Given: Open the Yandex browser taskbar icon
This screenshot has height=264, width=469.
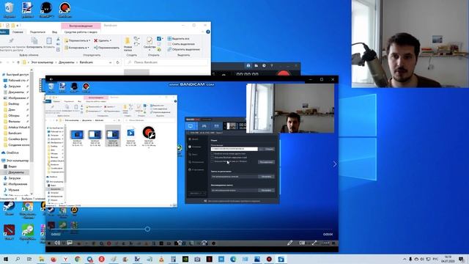Looking at the screenshot, I should 65,259.
